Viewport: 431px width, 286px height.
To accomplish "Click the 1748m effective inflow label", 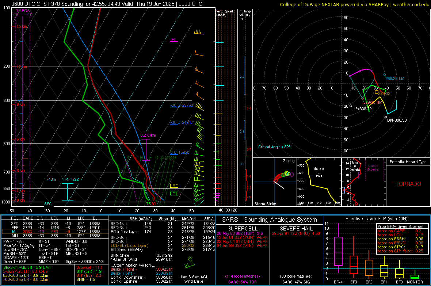I will (50, 179).
